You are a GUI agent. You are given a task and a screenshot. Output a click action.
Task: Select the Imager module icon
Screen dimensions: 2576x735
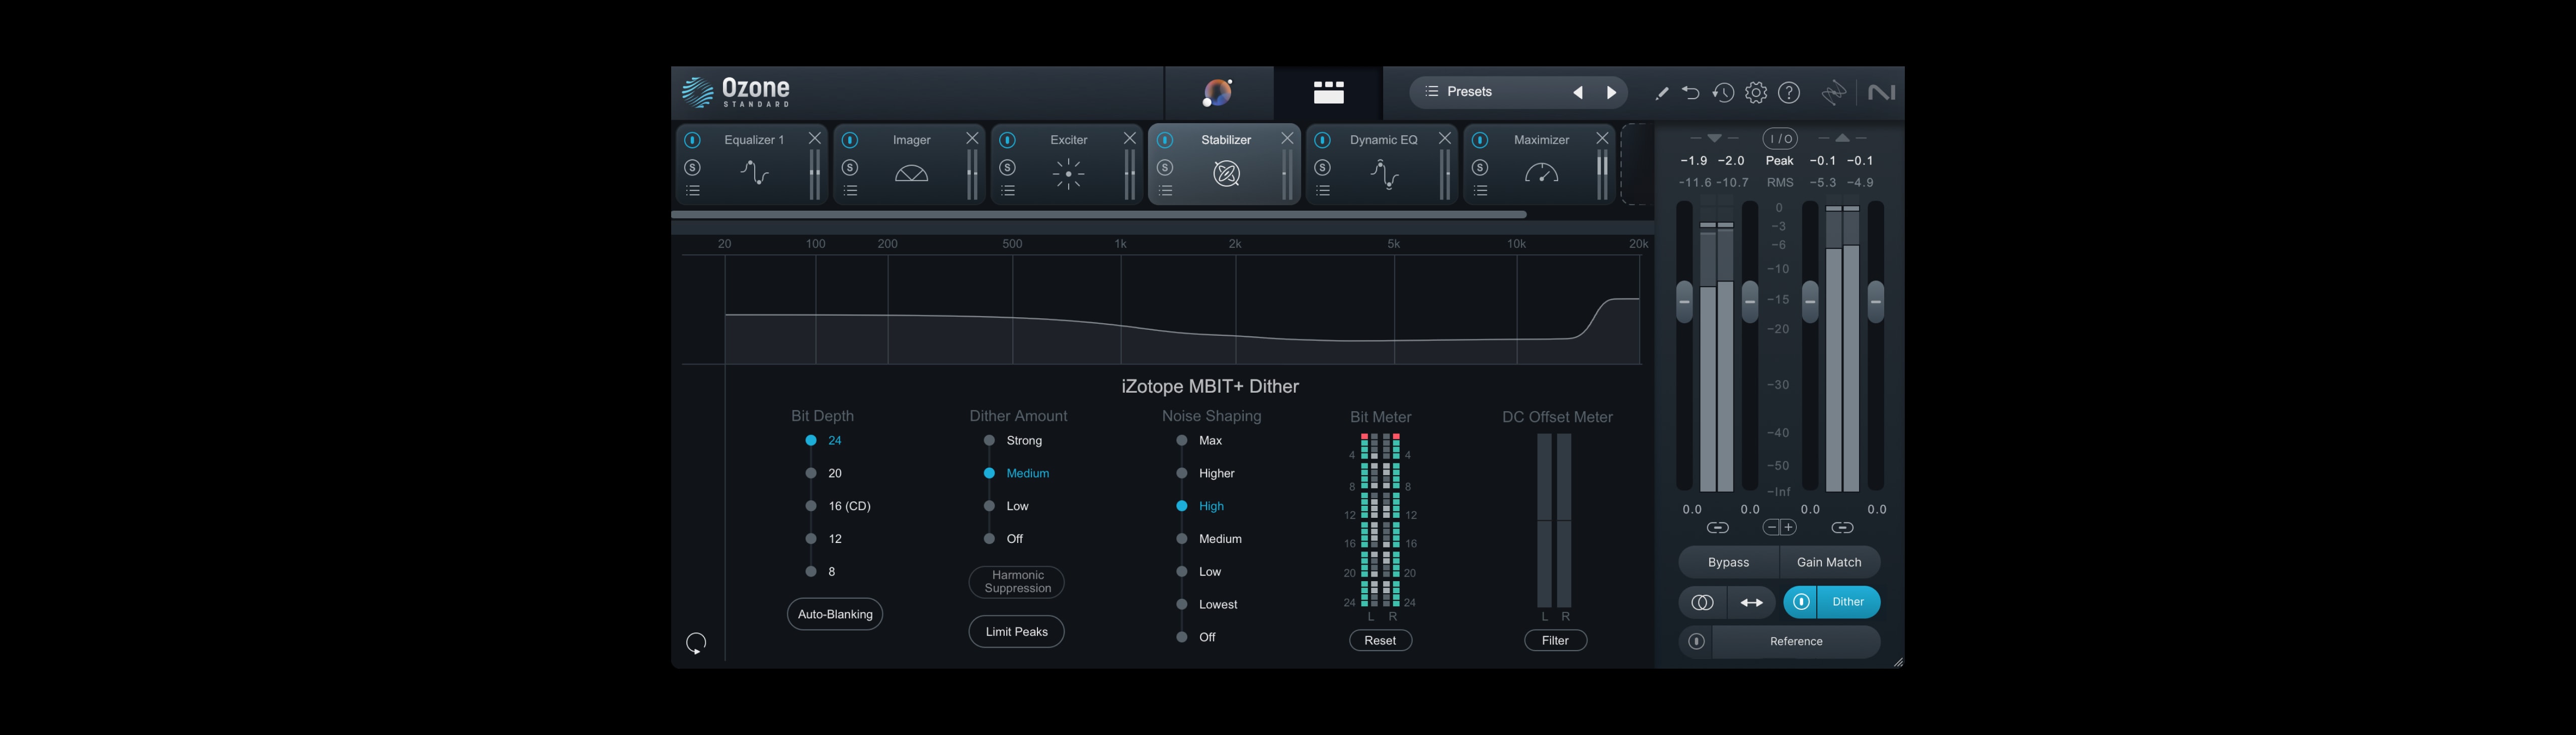[x=911, y=174]
